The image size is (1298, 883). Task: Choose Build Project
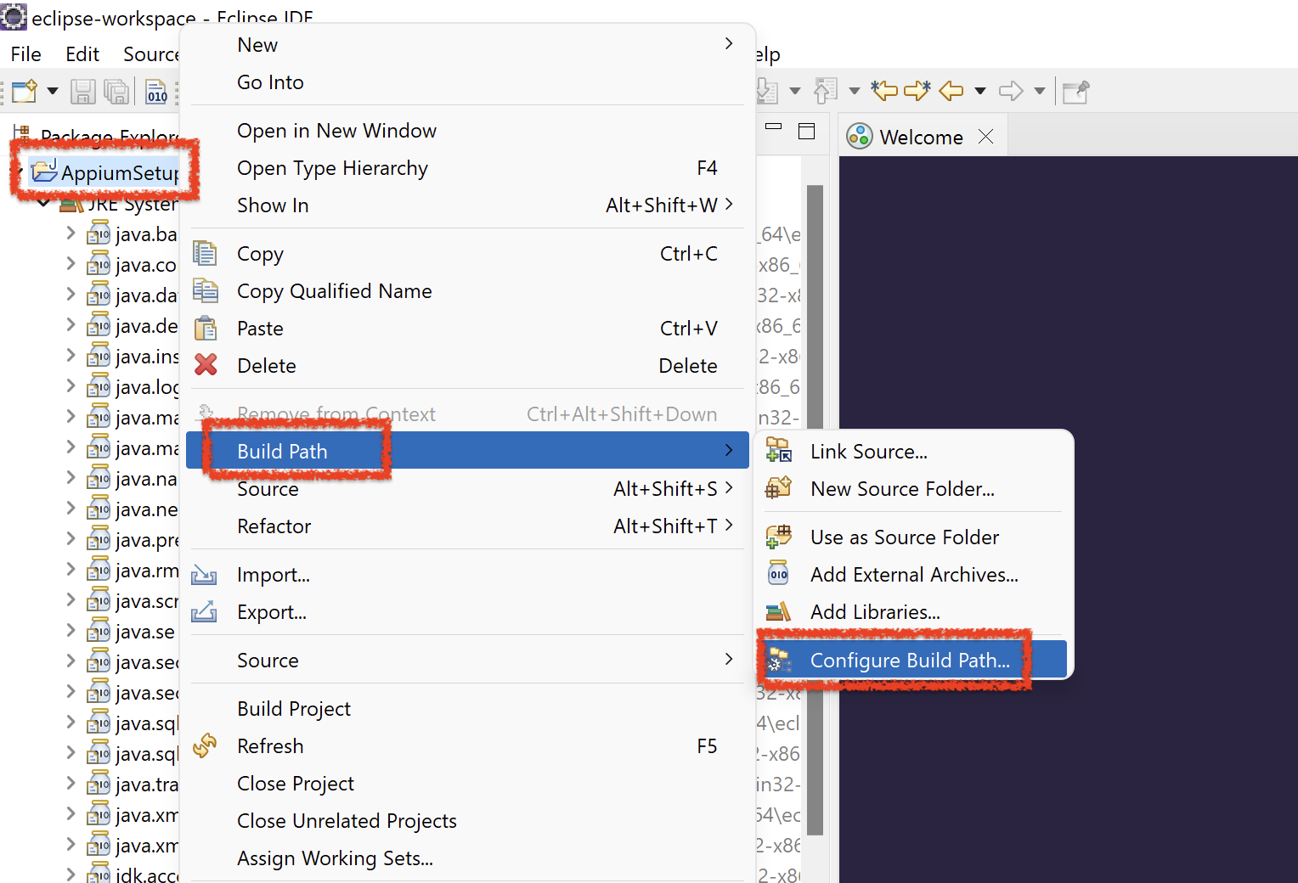467,709
